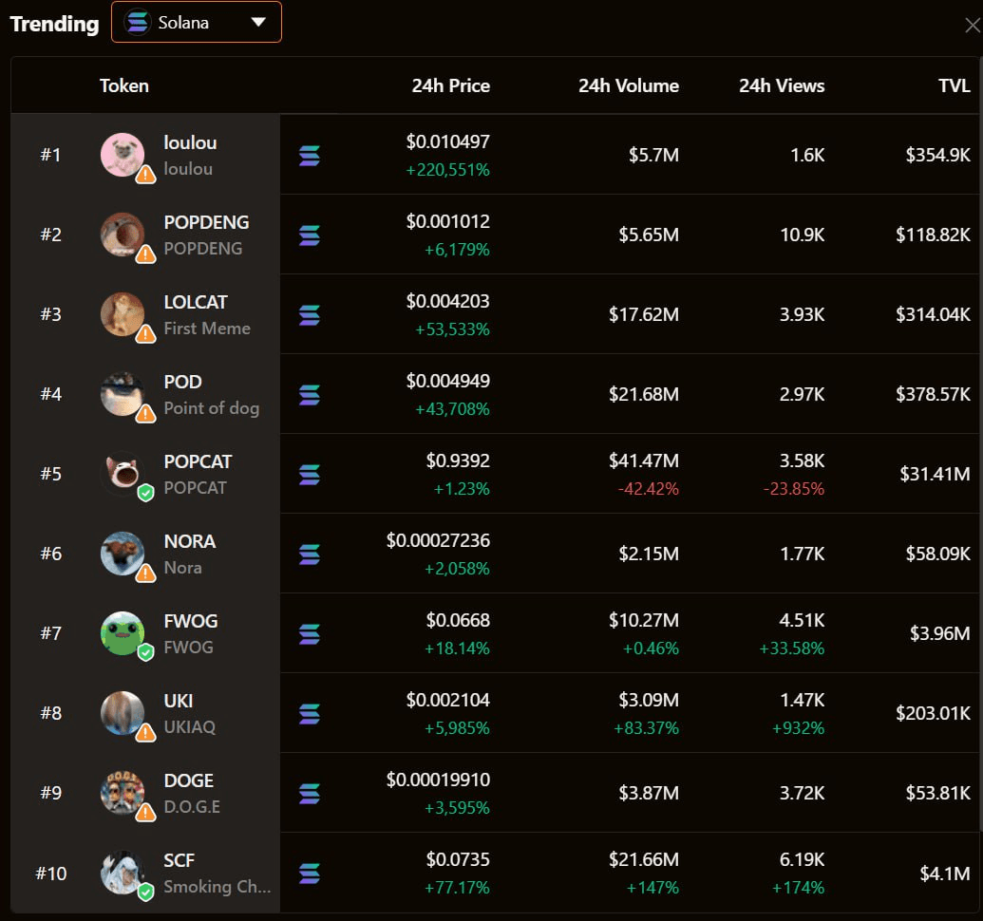This screenshot has height=921, width=983.
Task: Click the warning badge on LOLCAT
Action: 146,333
